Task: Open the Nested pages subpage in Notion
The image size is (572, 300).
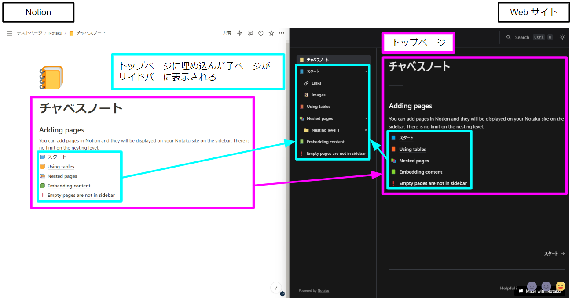Action: pos(59,176)
